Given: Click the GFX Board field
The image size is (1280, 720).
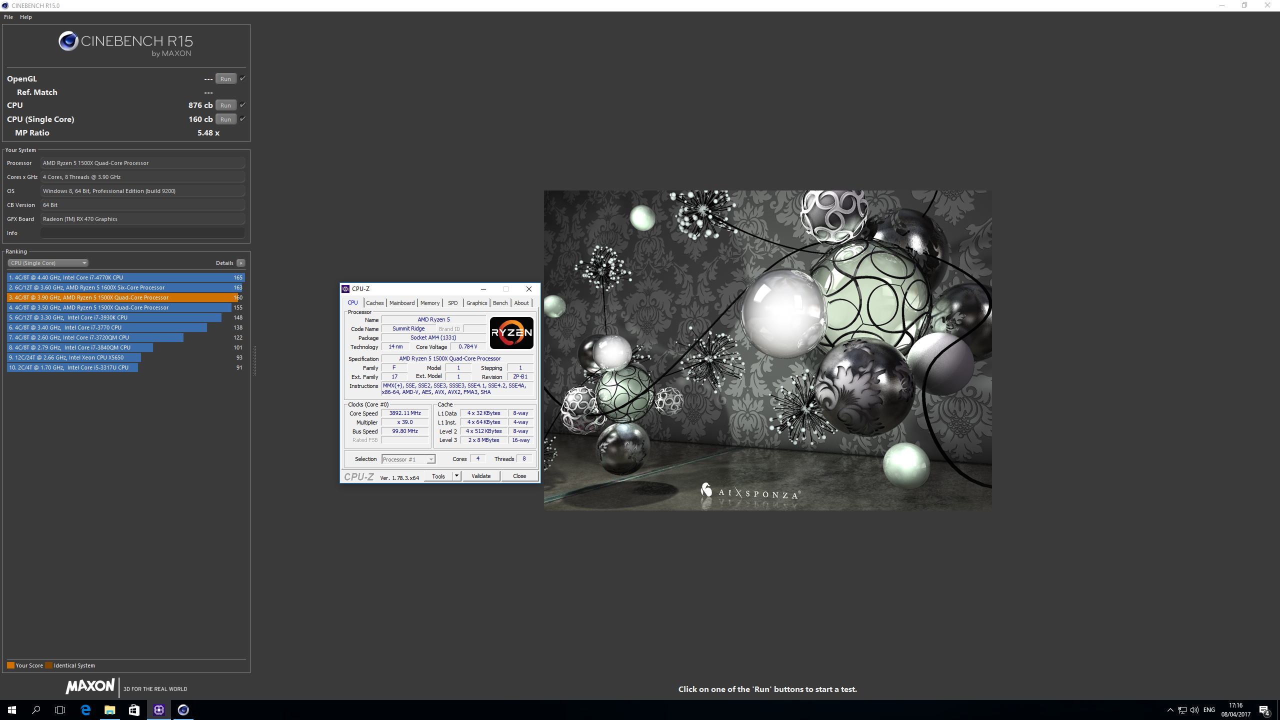Looking at the screenshot, I should [142, 219].
